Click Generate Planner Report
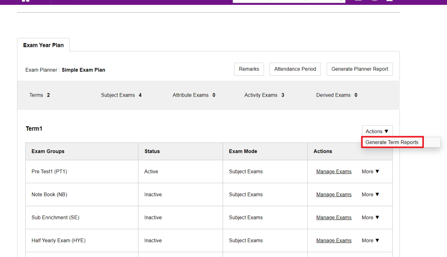Viewport: 447px width, 257px height. click(x=360, y=69)
